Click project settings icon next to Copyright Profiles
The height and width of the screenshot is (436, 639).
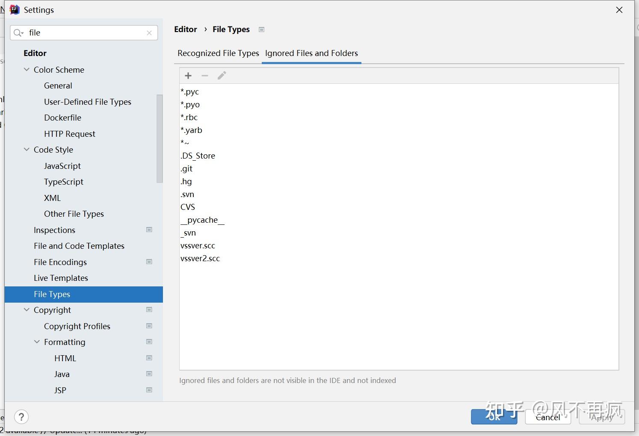[149, 326]
